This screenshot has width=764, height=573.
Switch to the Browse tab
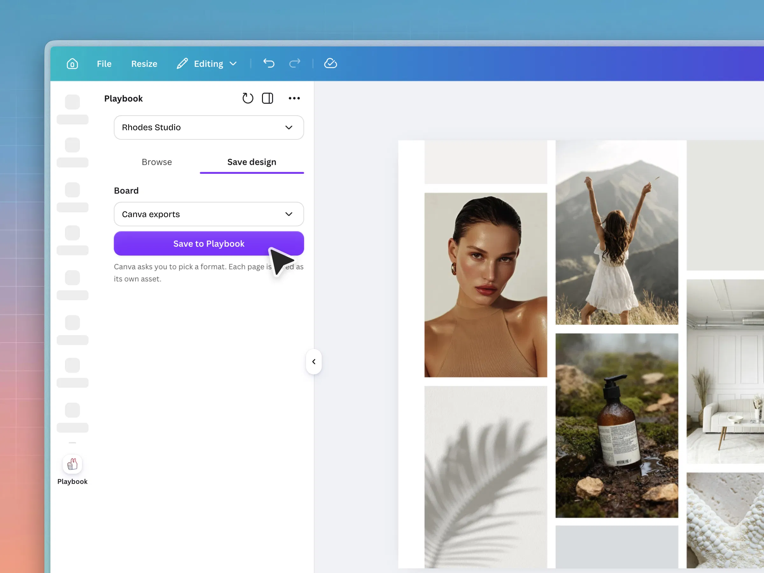coord(157,162)
